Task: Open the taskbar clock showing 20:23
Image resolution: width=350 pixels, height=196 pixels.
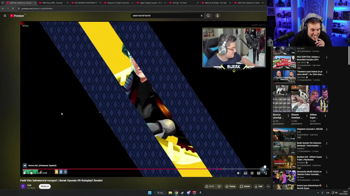Action: tap(343, 193)
